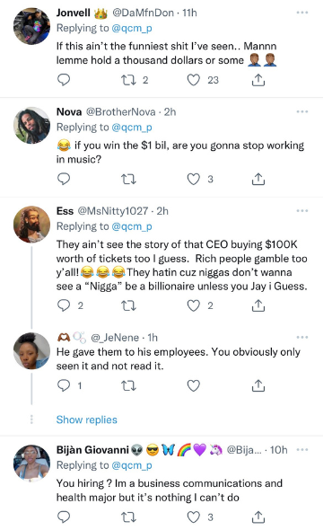Viewport: 332px width, 530px height.
Task: Open more options on Nova's tweet
Action: pos(302,111)
